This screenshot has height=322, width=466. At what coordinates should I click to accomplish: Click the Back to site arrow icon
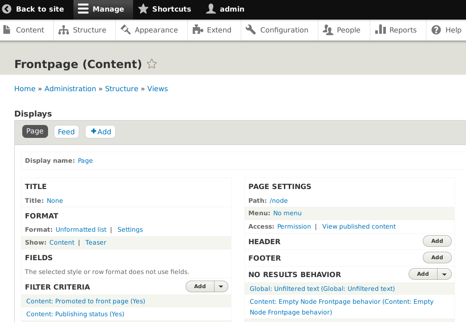[7, 9]
